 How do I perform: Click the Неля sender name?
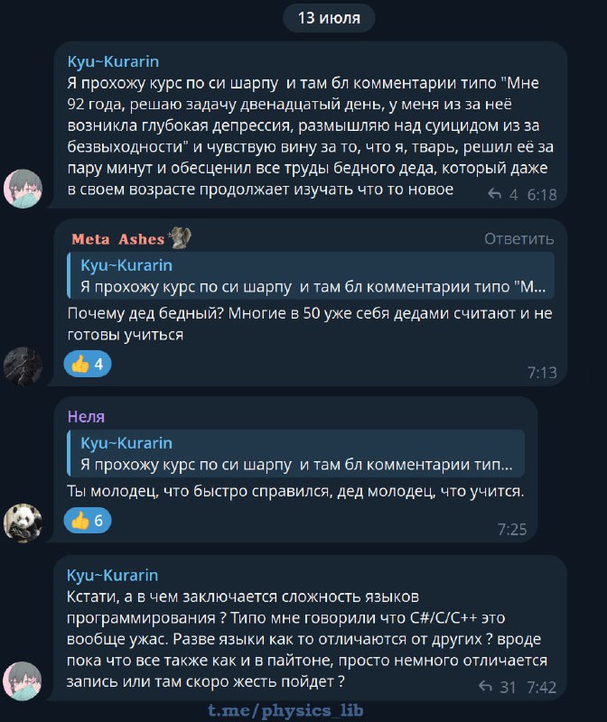tap(86, 417)
